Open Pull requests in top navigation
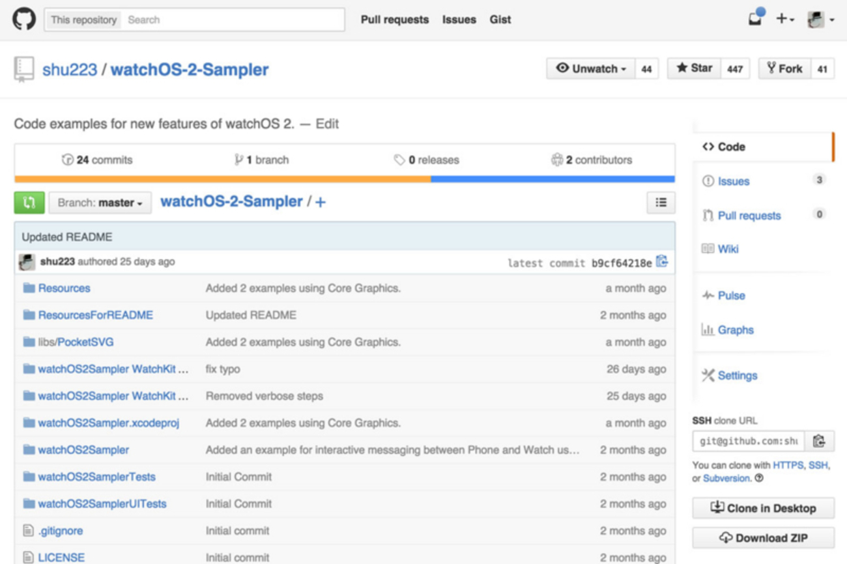The width and height of the screenshot is (847, 564). (395, 20)
